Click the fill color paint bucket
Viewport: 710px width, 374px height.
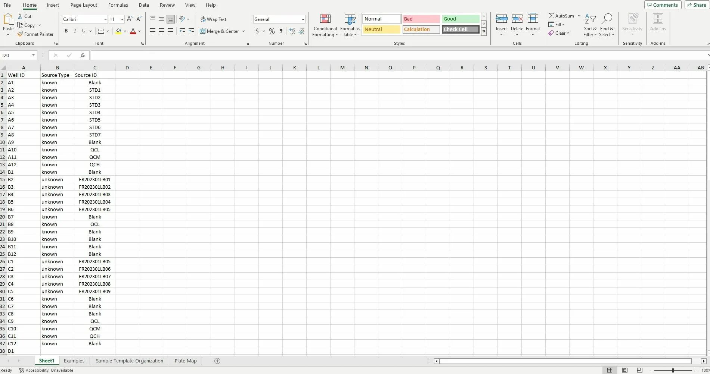point(118,31)
